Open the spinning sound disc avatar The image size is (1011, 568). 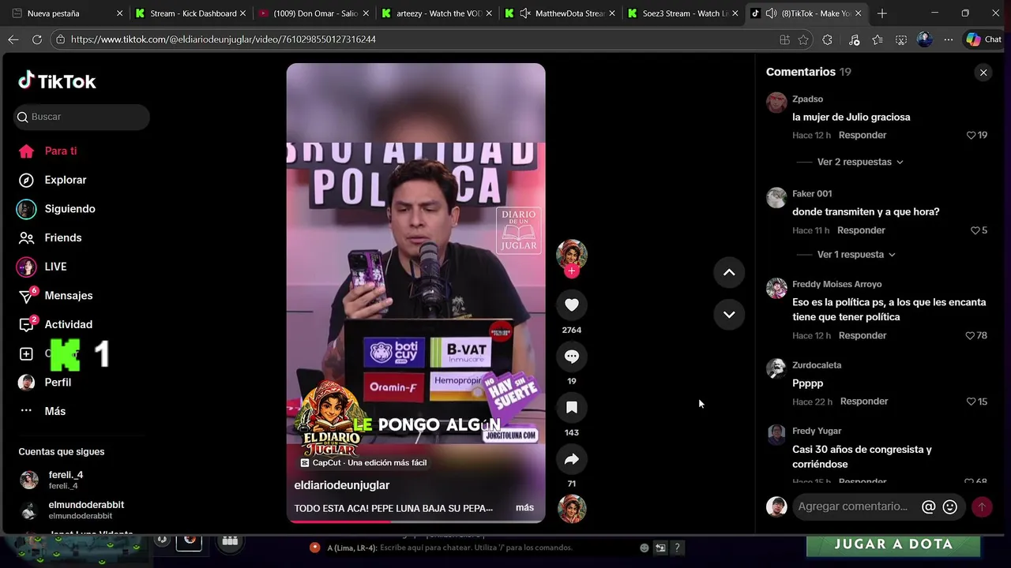click(572, 509)
